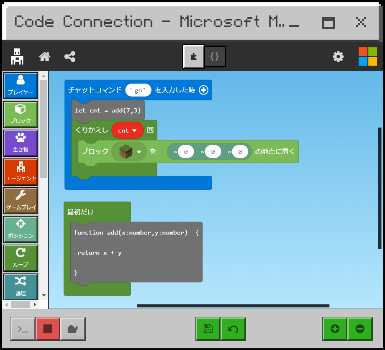Open the プレイヤー (Player) block category
Image resolution: width=385 pixels, height=350 pixels.
(x=21, y=85)
